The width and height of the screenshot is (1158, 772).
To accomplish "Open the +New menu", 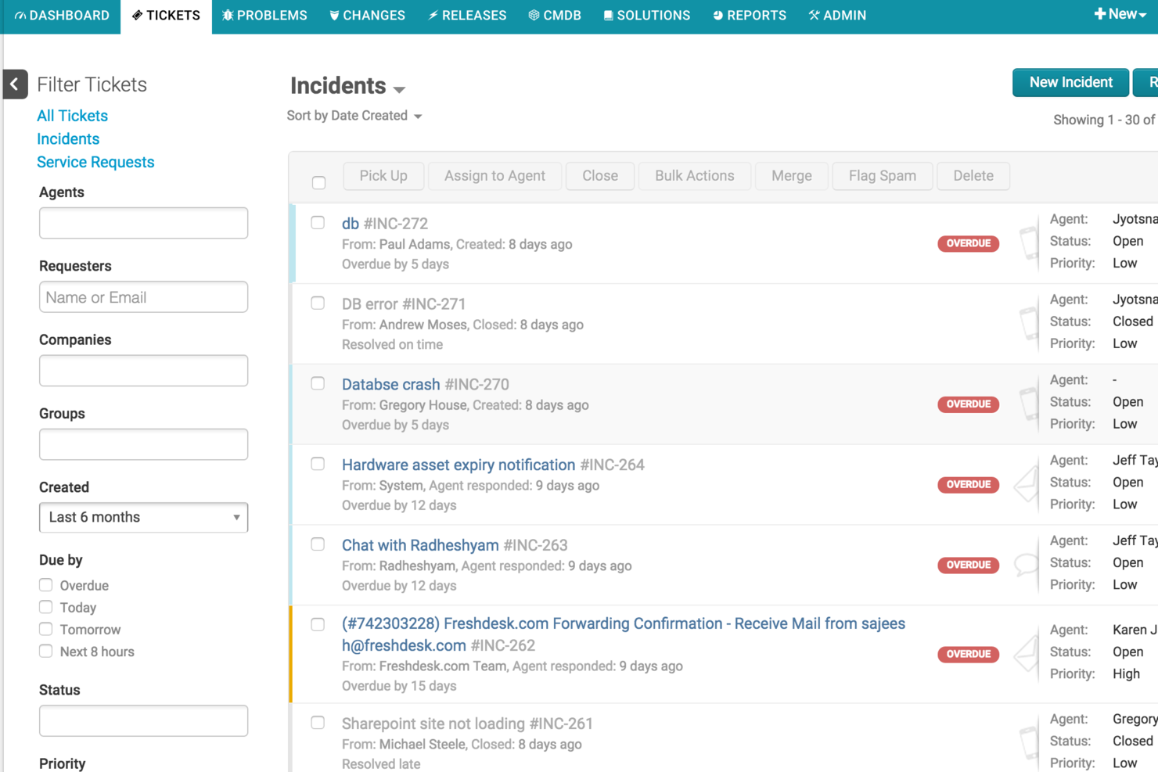I will click(1120, 13).
